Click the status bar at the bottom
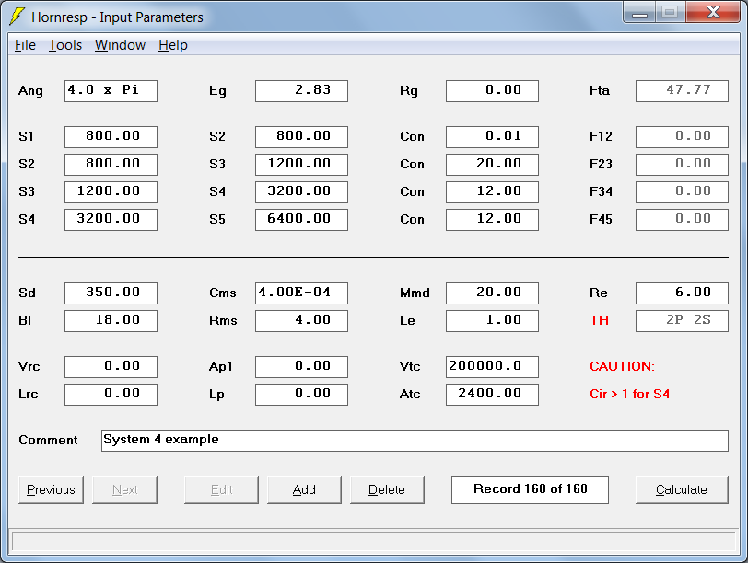Screen dimensions: 748x563 (373, 542)
